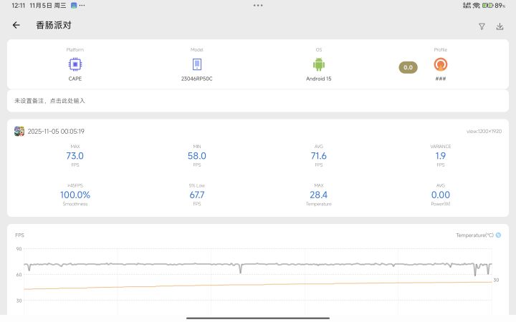
Task: Tap the game app icon beside the date
Action: (19, 131)
